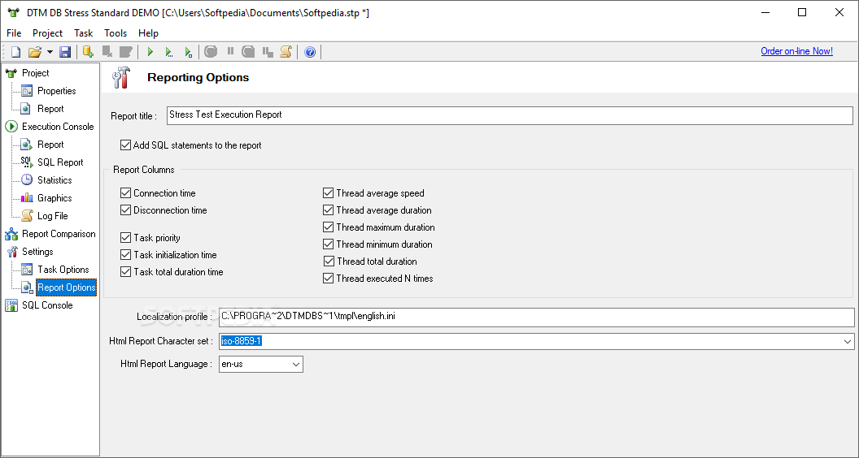Open the Report Comparison tree item

pyautogui.click(x=59, y=234)
